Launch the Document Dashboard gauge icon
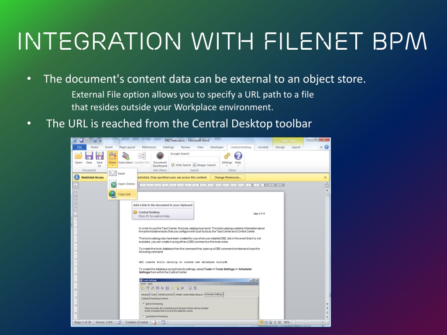Screen dimensions: 447x335 [x=160, y=156]
